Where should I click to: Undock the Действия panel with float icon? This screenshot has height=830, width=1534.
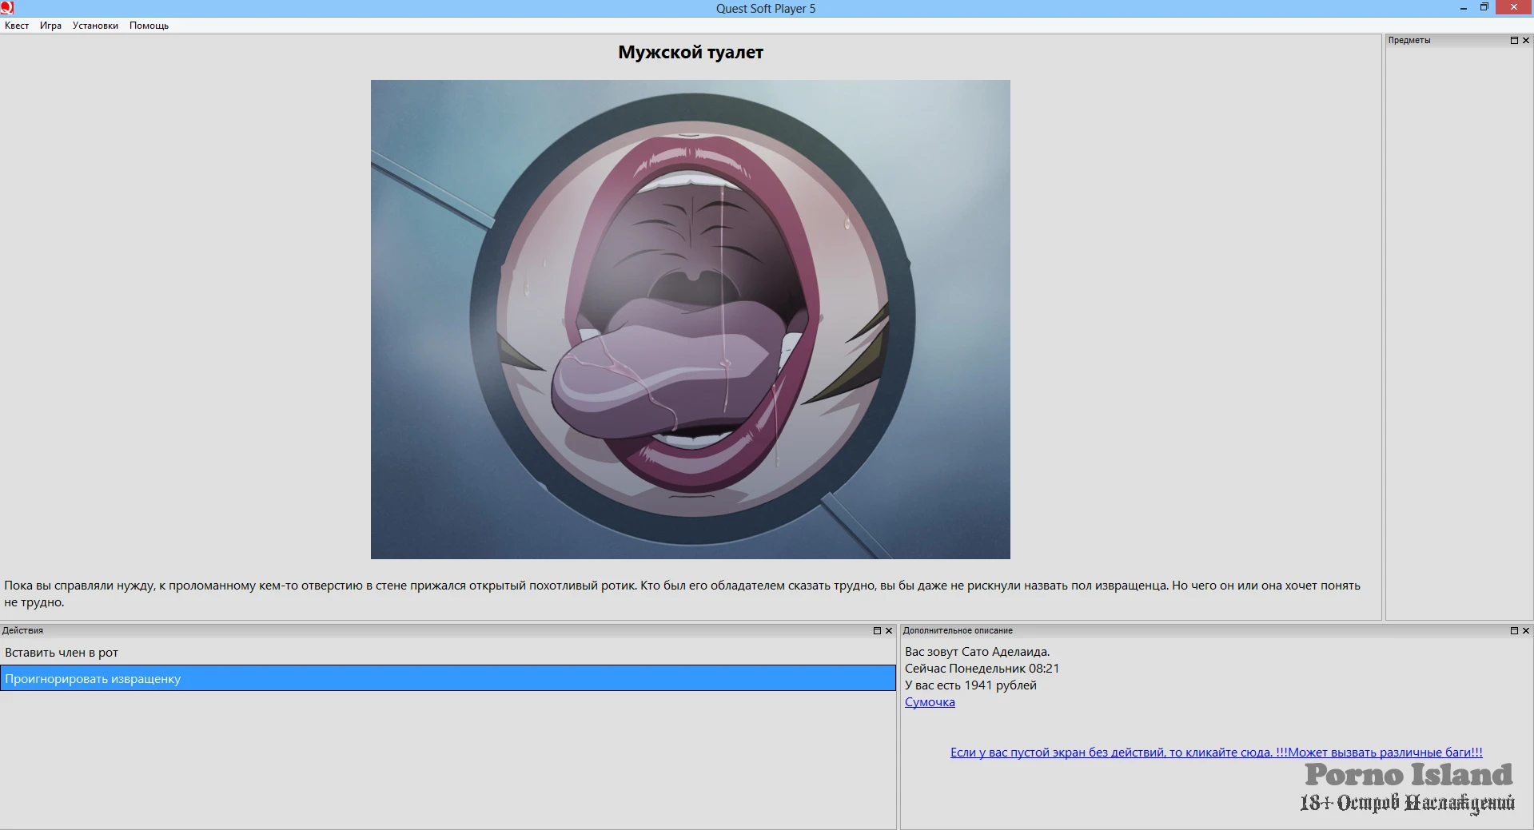coord(877,630)
